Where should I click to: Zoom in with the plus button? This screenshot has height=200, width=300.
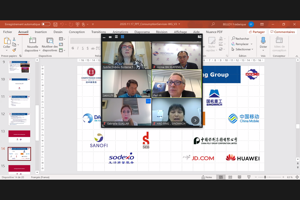click(283, 177)
